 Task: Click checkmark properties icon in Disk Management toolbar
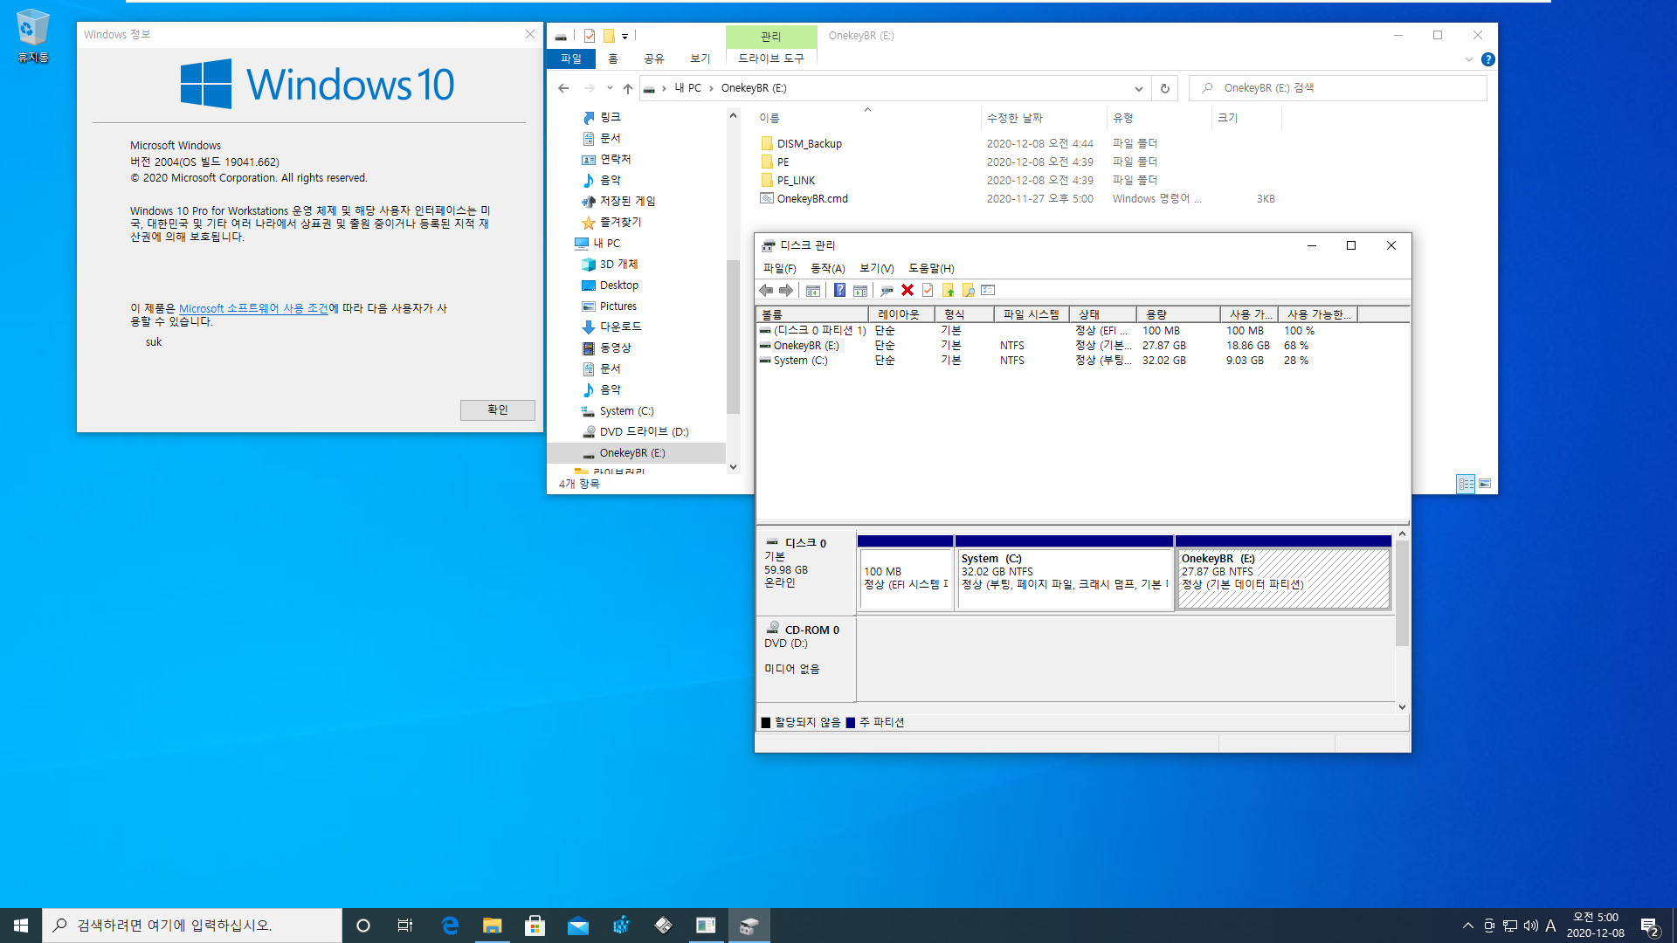pyautogui.click(x=928, y=290)
